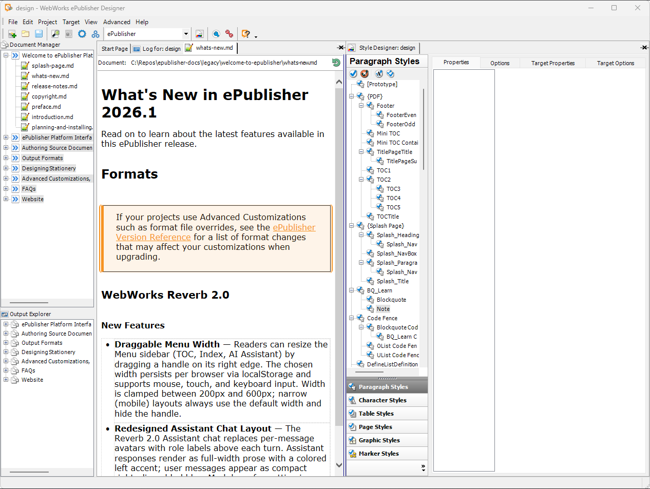Viewport: 650px width, 489px height.
Task: Click the Table Styles button
Action: (387, 414)
